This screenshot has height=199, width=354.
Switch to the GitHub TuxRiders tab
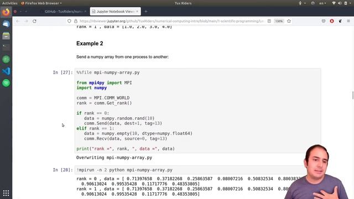click(x=63, y=11)
